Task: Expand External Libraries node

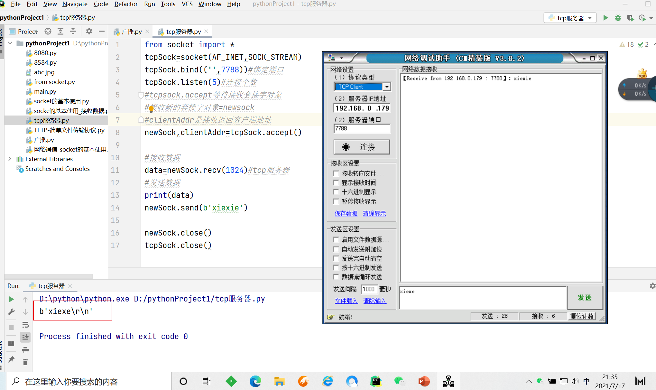Action: 10,159
